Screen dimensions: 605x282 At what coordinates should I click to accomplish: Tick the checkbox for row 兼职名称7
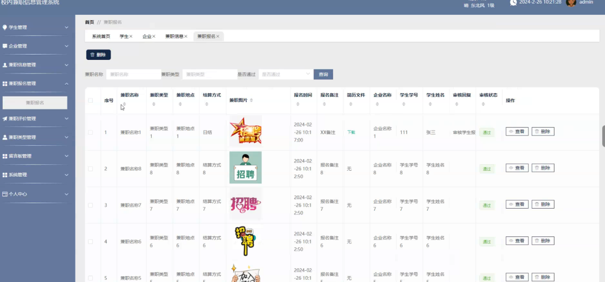(x=91, y=205)
